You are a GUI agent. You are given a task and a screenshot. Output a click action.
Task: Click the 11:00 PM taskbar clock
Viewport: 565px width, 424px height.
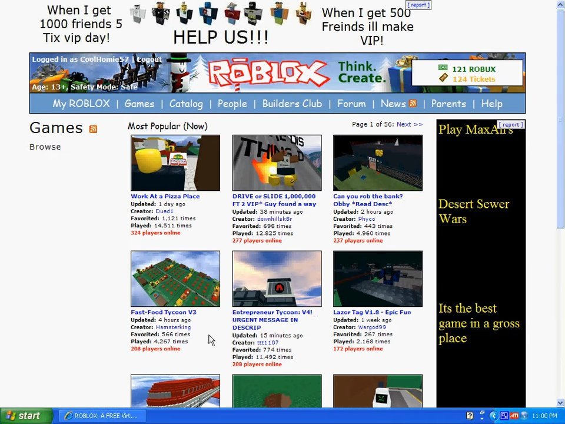click(x=544, y=416)
